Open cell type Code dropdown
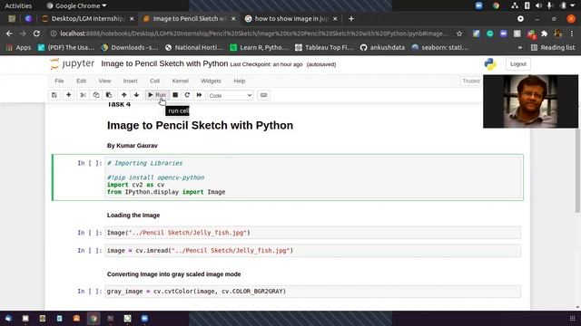Screen dimensions: 581x326 point(231,95)
